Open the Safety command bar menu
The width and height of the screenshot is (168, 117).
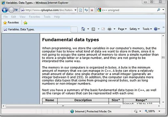coord(134,29)
